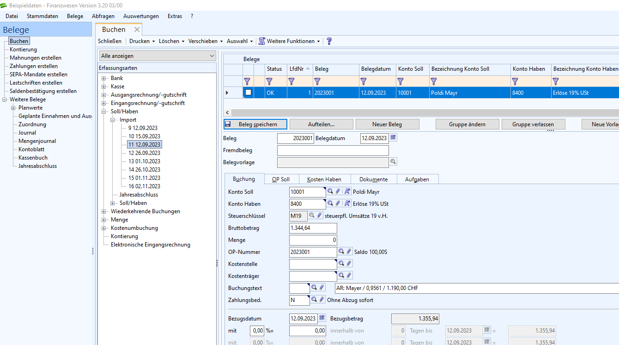Click the Beleg speichern button
The image size is (619, 345).
255,124
